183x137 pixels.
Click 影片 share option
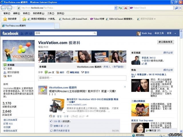pos(85,72)
